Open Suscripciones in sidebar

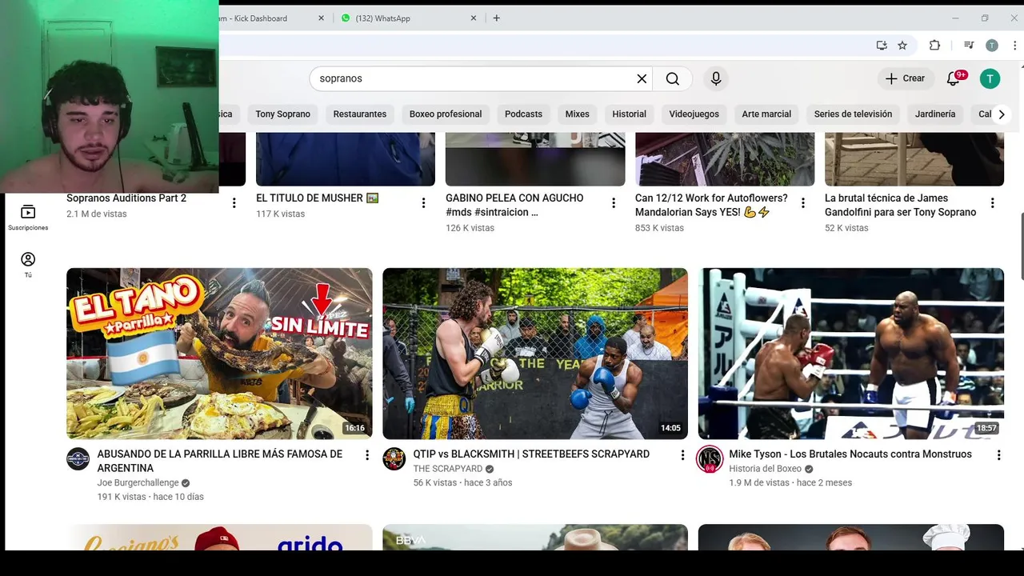28,218
